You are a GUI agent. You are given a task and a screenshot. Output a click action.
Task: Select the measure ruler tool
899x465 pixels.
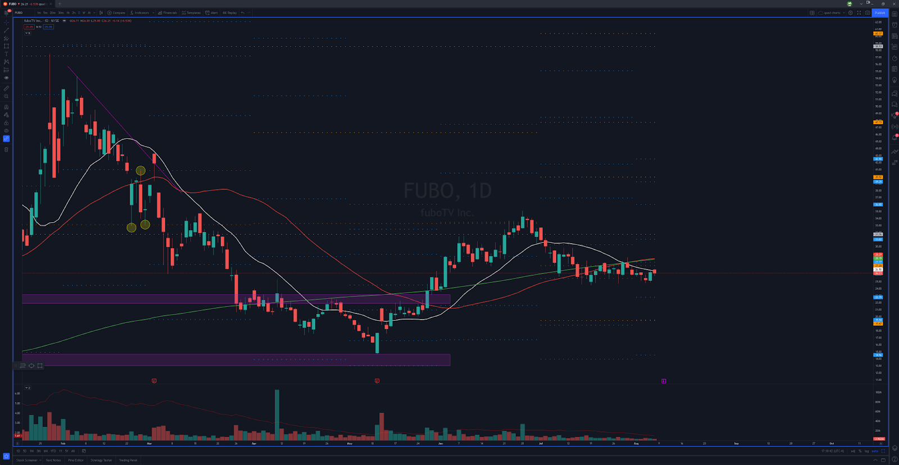point(6,88)
